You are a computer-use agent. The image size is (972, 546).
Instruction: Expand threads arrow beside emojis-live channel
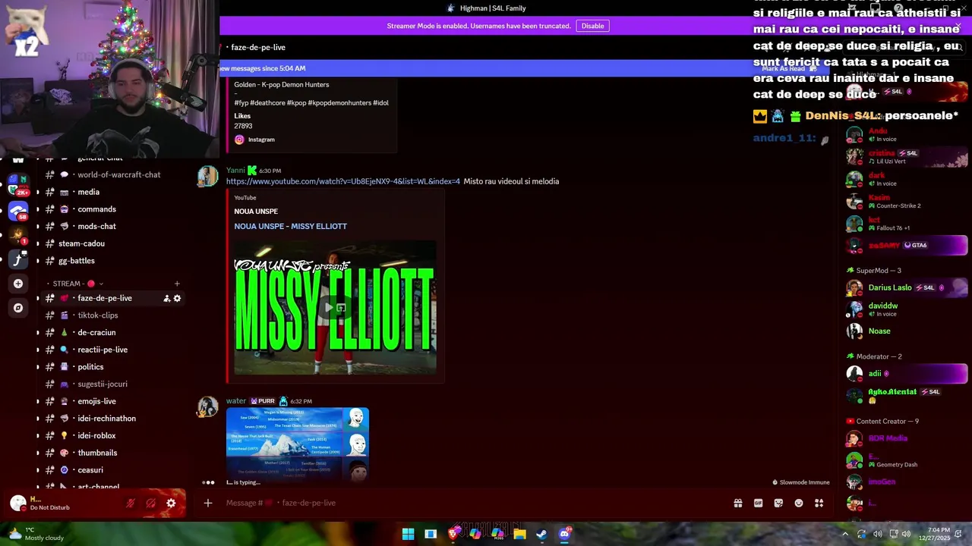(x=38, y=401)
